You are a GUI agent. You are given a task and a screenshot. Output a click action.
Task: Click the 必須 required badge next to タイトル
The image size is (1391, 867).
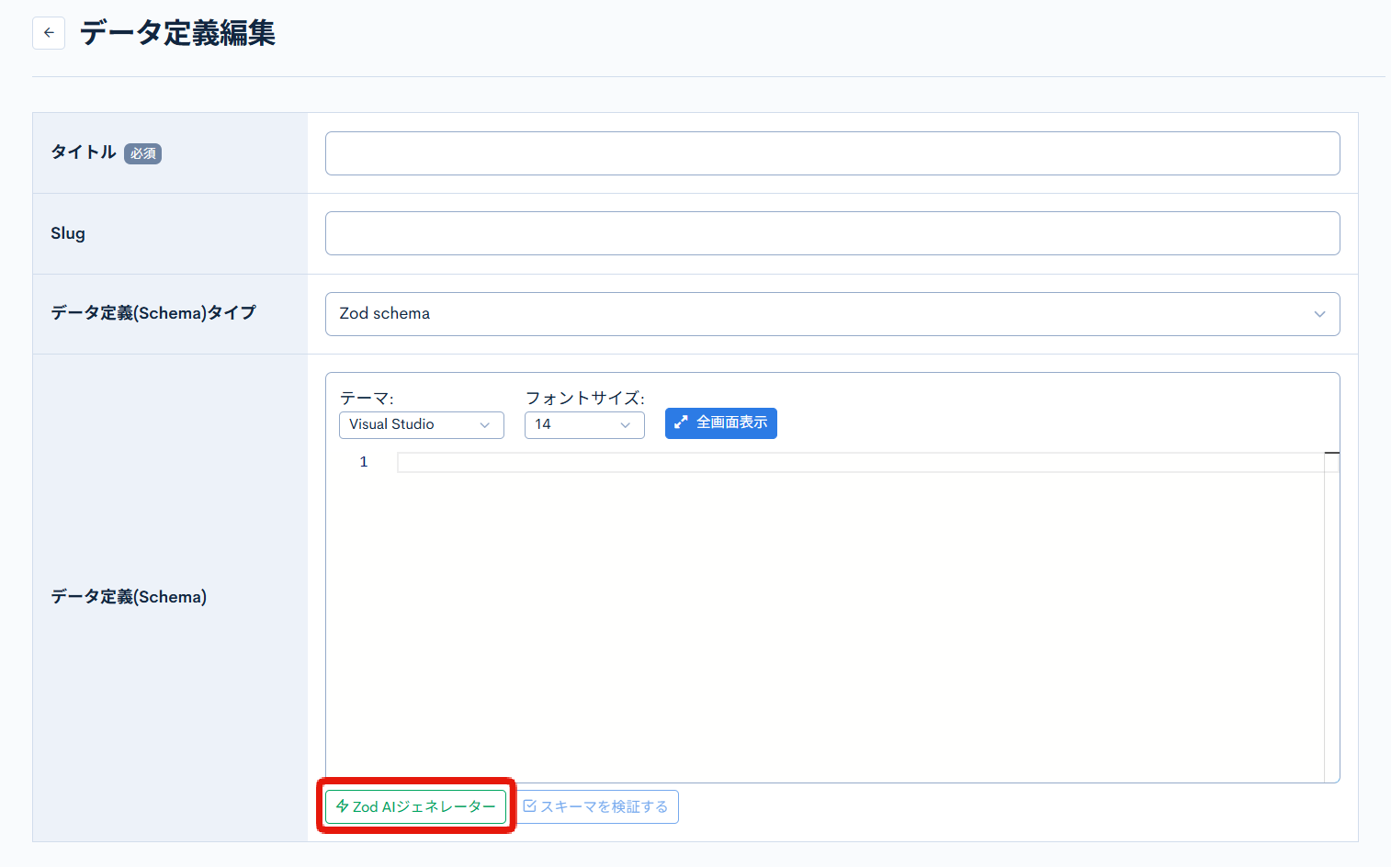143,153
